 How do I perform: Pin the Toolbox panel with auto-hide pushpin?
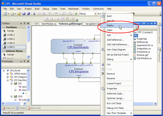click(24, 23)
